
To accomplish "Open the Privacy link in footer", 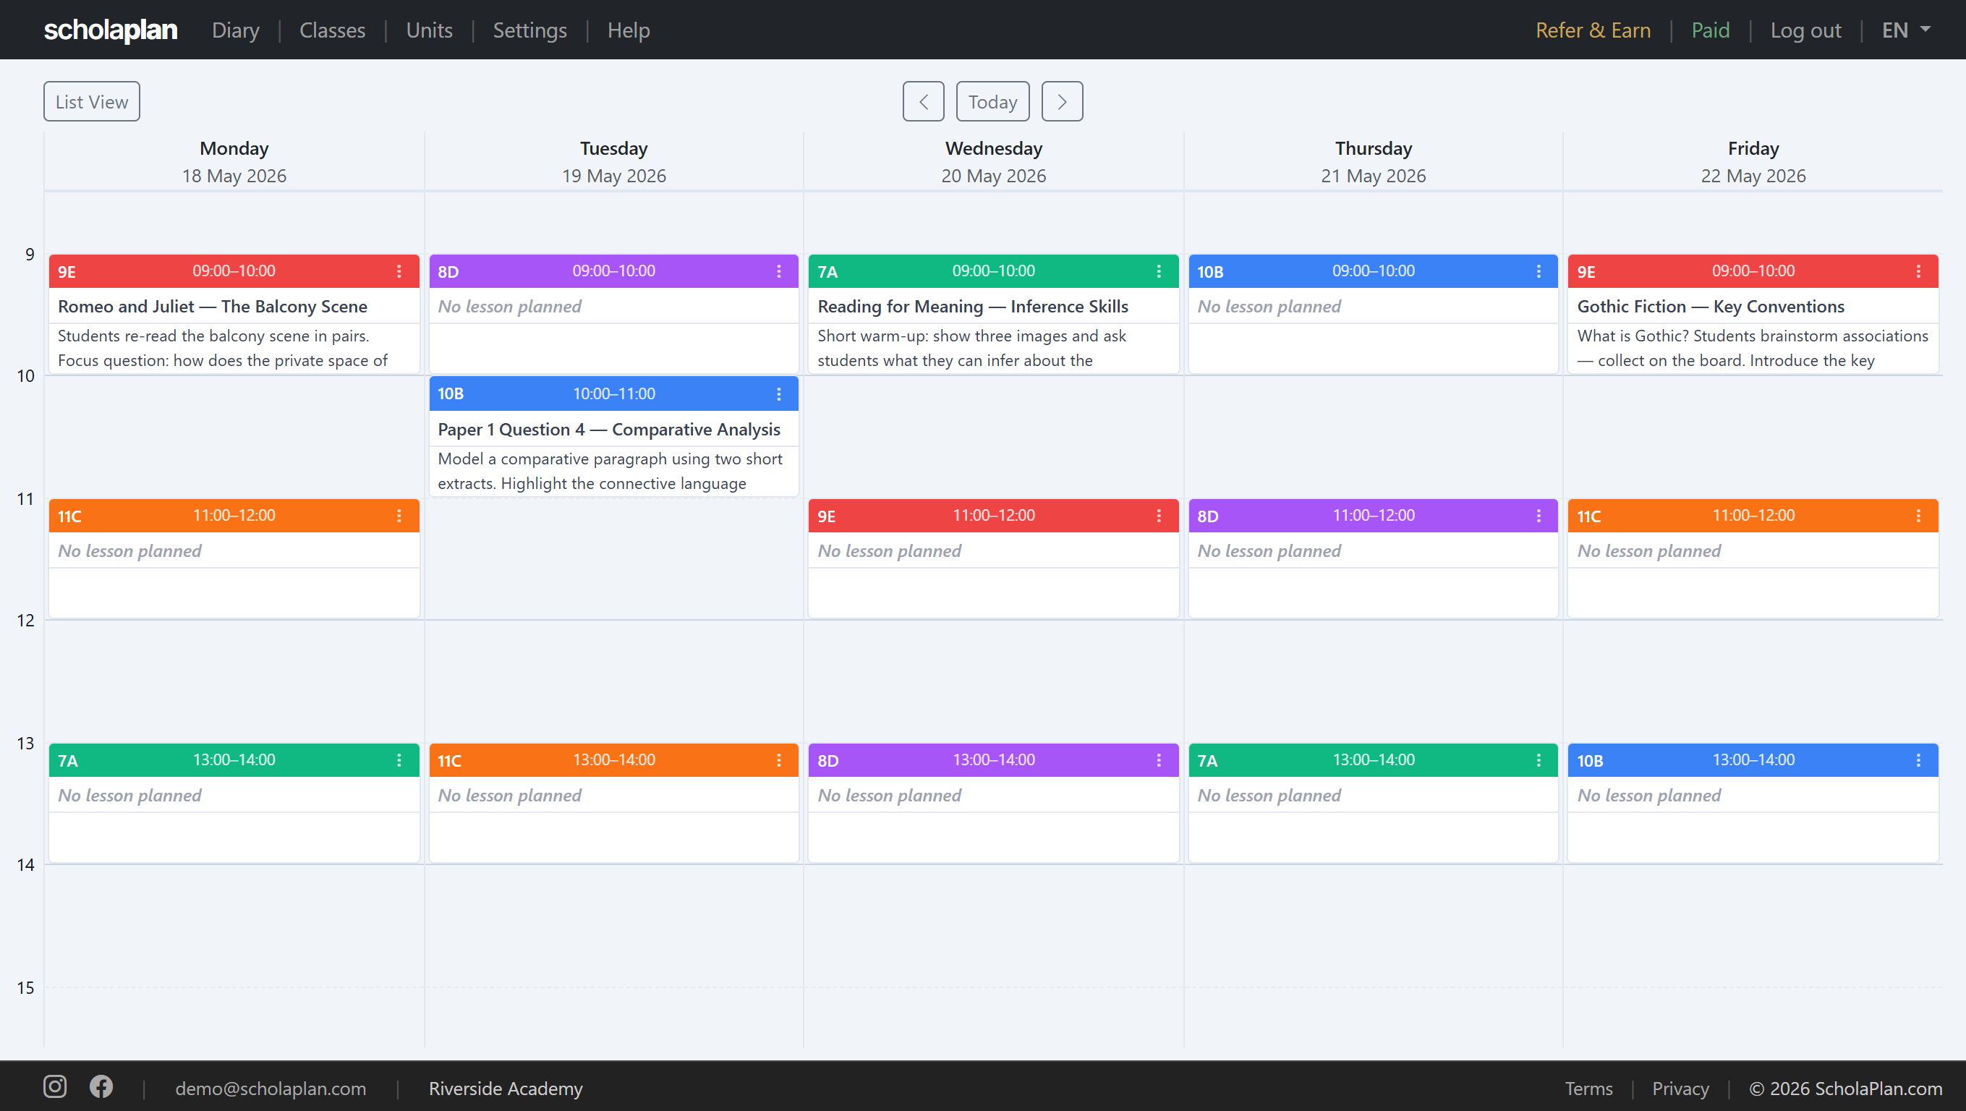I will 1680,1088.
